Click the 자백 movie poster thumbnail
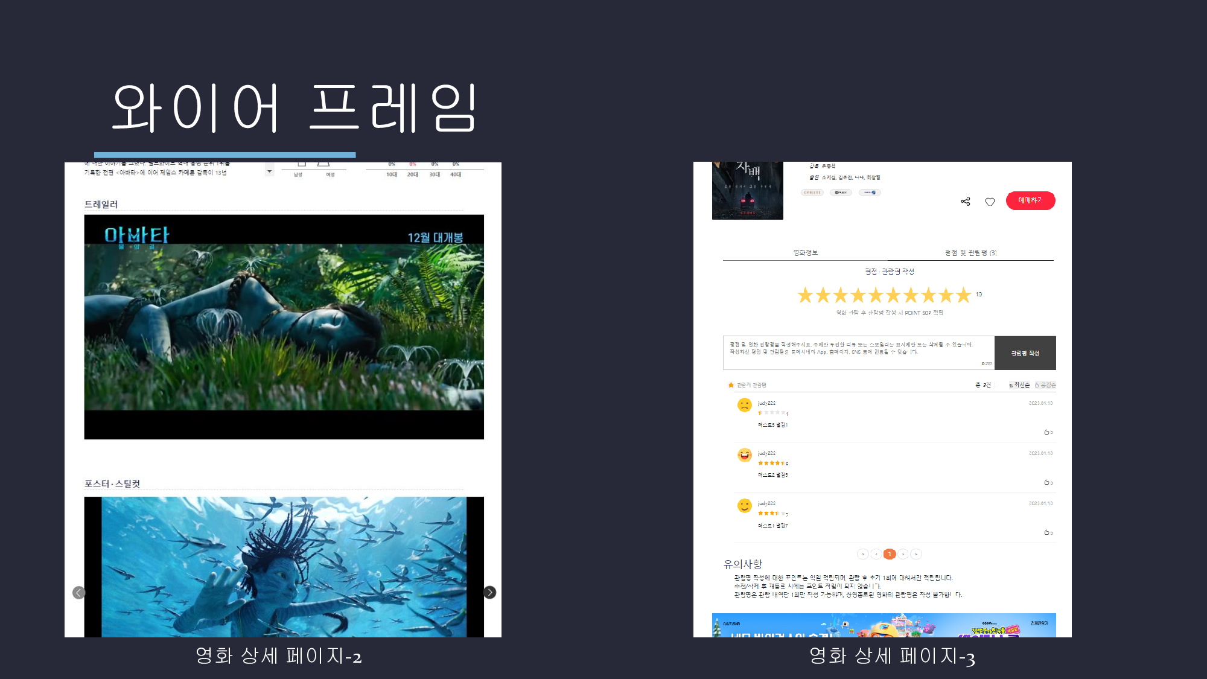The width and height of the screenshot is (1207, 679). [x=748, y=191]
